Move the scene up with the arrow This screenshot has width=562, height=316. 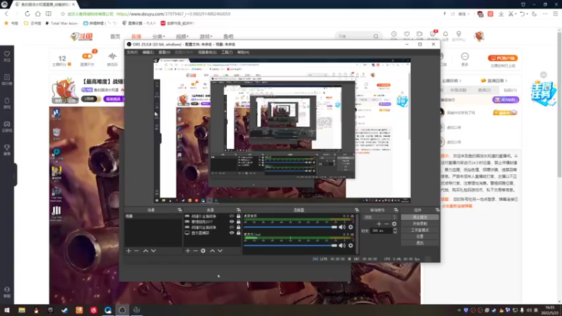click(x=145, y=251)
